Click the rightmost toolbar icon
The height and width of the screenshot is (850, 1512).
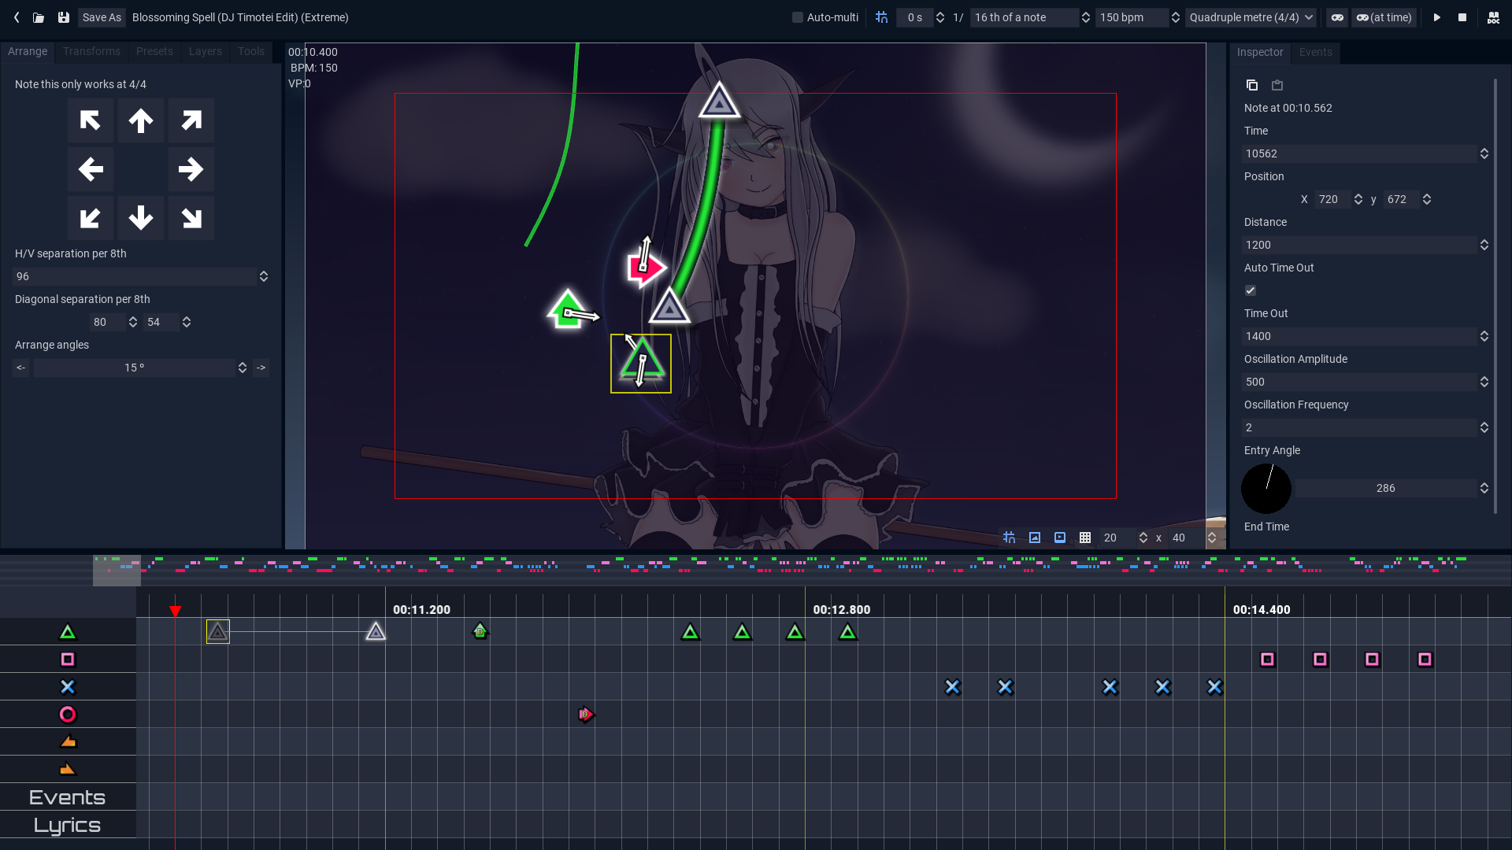1493,17
